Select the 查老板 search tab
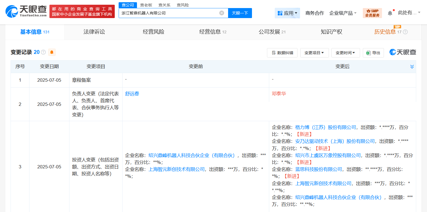Image resolution: width=427 pixels, height=212 pixels. [x=146, y=5]
